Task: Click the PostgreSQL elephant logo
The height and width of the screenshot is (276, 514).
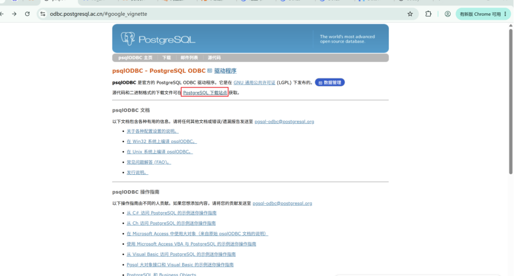Action: [x=127, y=39]
